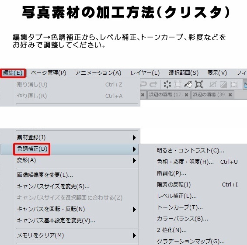This screenshot has width=247, height=245.
Task: Open the 選択範囲(S) menu
Action: pos(184,73)
